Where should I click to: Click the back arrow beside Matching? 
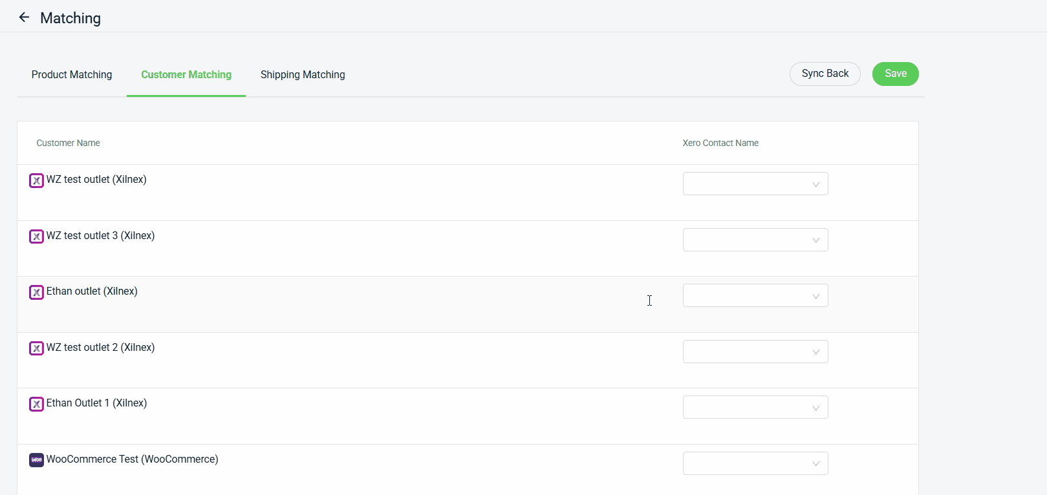click(24, 17)
